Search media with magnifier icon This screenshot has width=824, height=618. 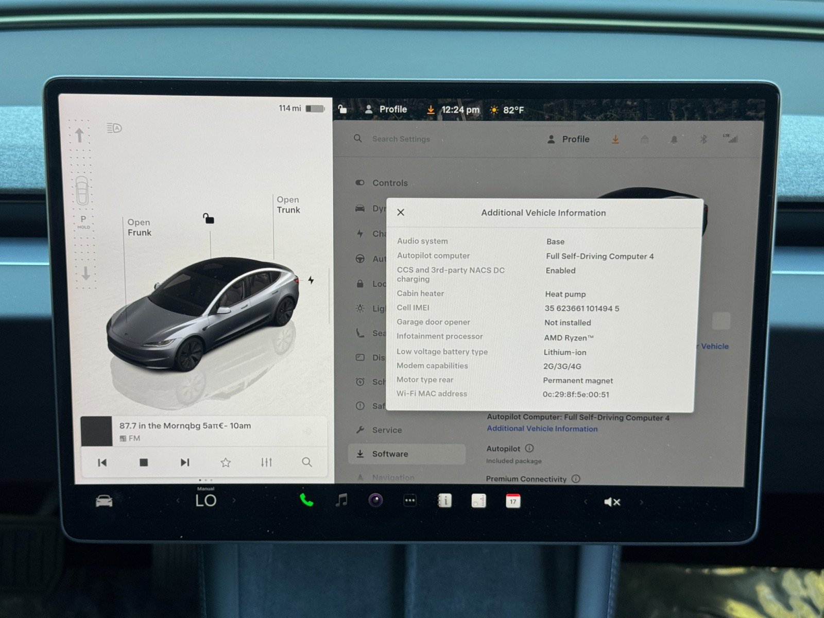point(307,462)
